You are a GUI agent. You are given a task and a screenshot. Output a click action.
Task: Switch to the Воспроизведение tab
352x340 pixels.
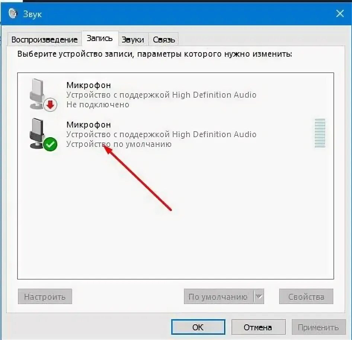pos(44,40)
